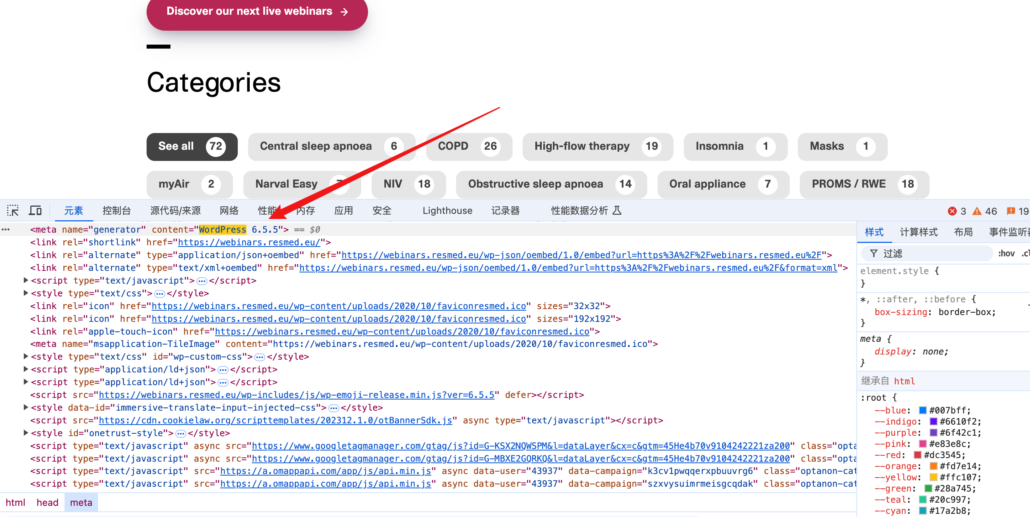Click the inspect element picker icon

[13, 210]
